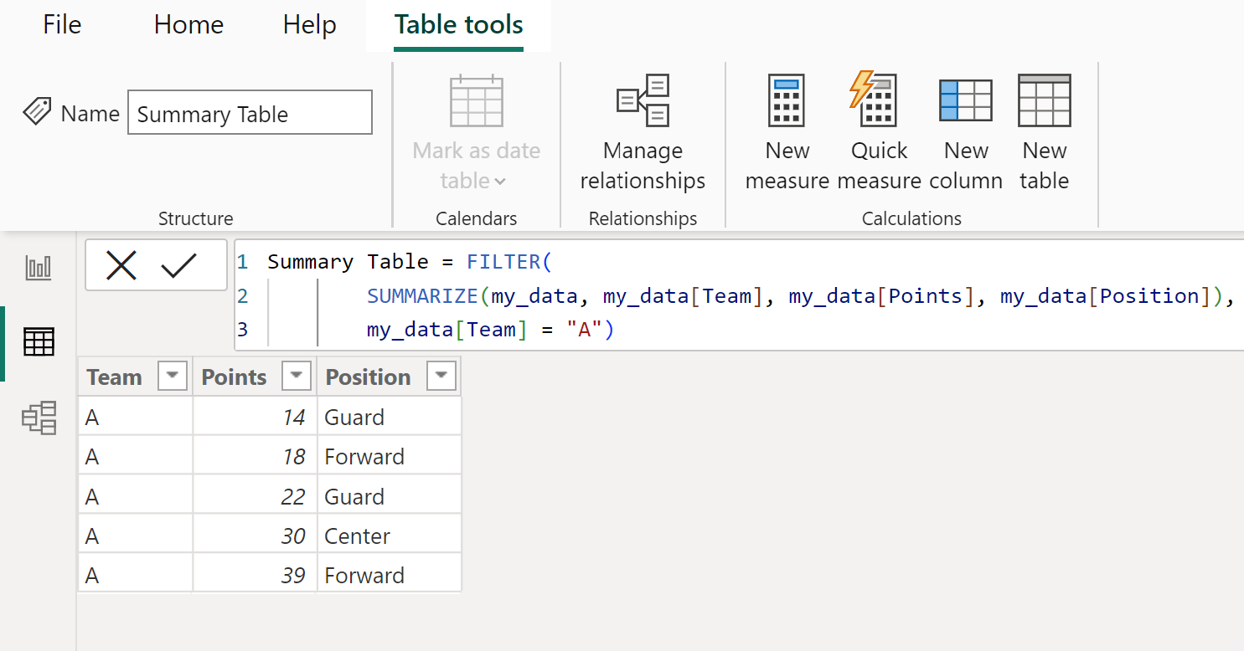Open the Report view in the sidebar

pyautogui.click(x=39, y=268)
